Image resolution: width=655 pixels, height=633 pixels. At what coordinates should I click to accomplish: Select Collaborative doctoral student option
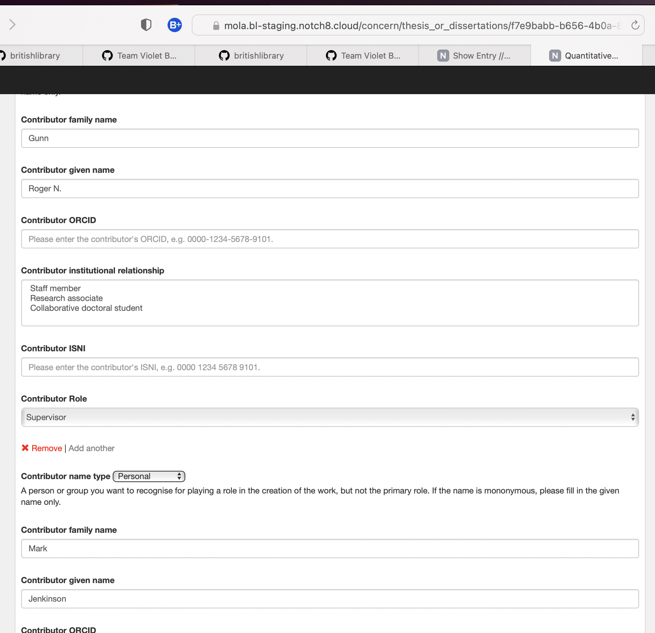[x=86, y=308]
